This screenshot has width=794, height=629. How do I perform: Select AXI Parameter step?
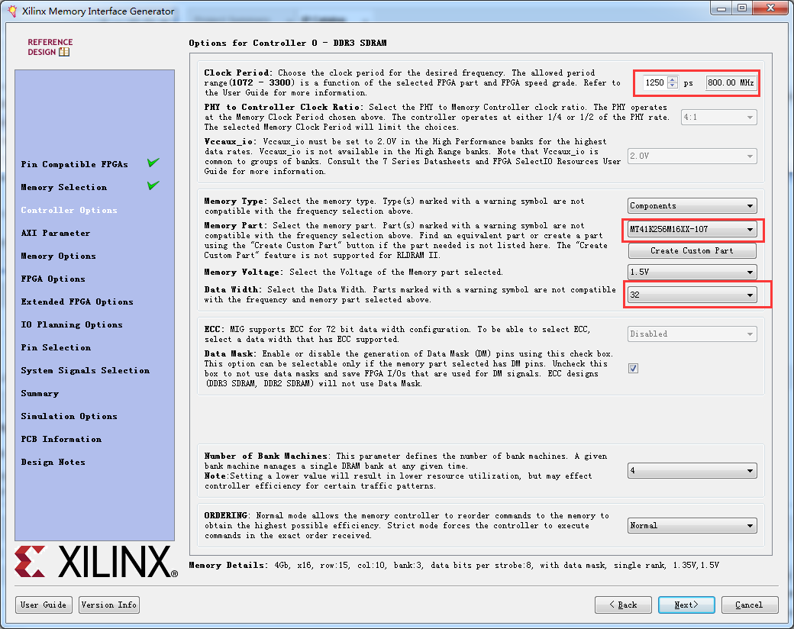tap(56, 233)
